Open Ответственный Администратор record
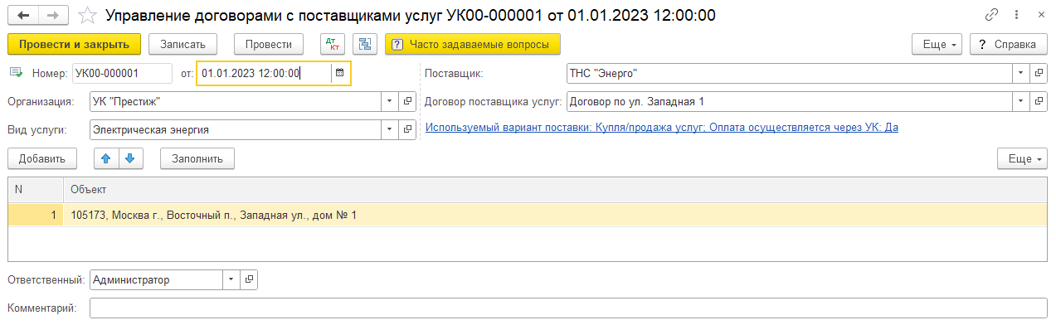 (249, 279)
